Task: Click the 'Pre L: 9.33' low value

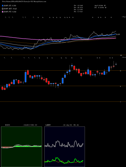Action: coord(78,10)
